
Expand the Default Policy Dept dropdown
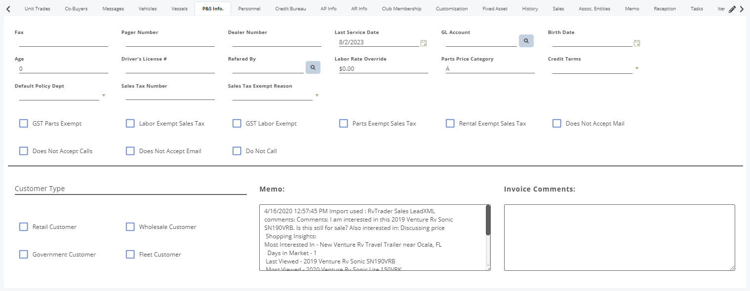(103, 95)
